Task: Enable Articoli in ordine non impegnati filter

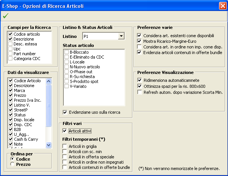Action: (x=64, y=162)
